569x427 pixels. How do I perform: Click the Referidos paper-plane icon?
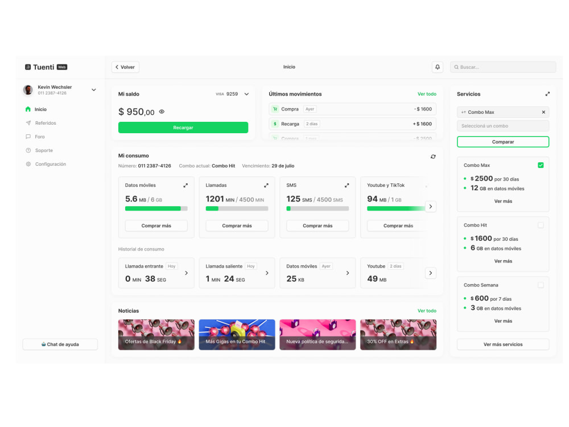coord(28,122)
